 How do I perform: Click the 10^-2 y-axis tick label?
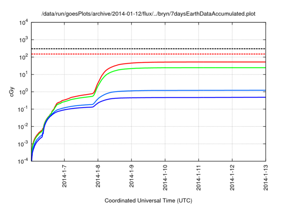tap(23, 127)
